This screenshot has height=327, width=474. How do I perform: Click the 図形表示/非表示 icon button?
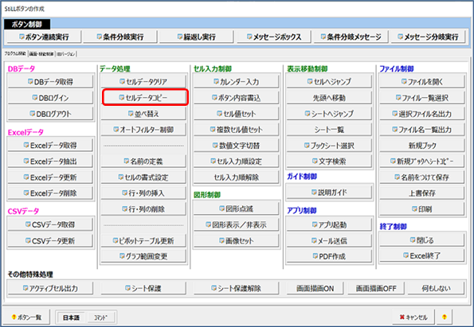coord(236,224)
